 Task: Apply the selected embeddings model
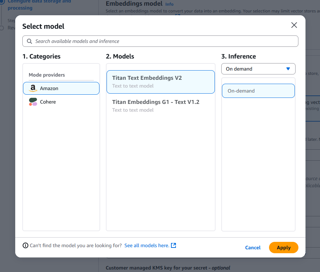point(283,248)
